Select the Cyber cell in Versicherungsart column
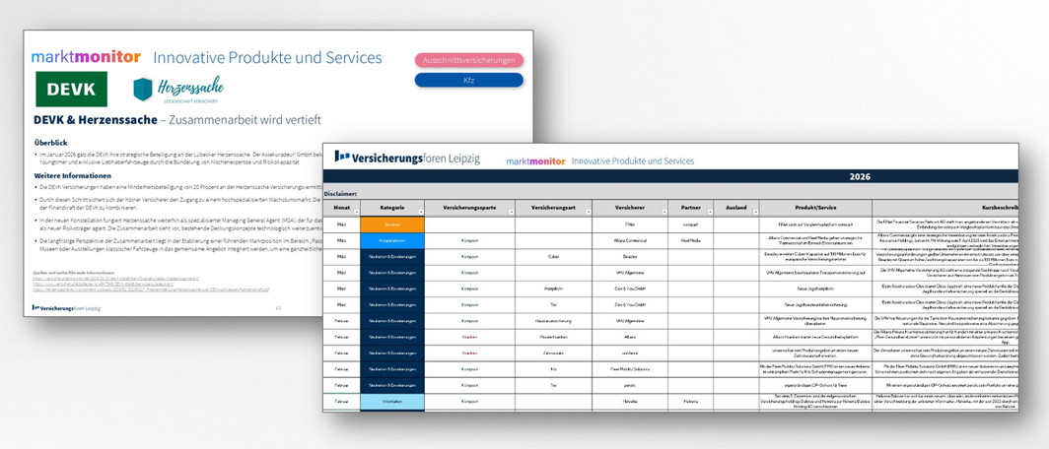This screenshot has height=449, width=1049. pos(553,257)
